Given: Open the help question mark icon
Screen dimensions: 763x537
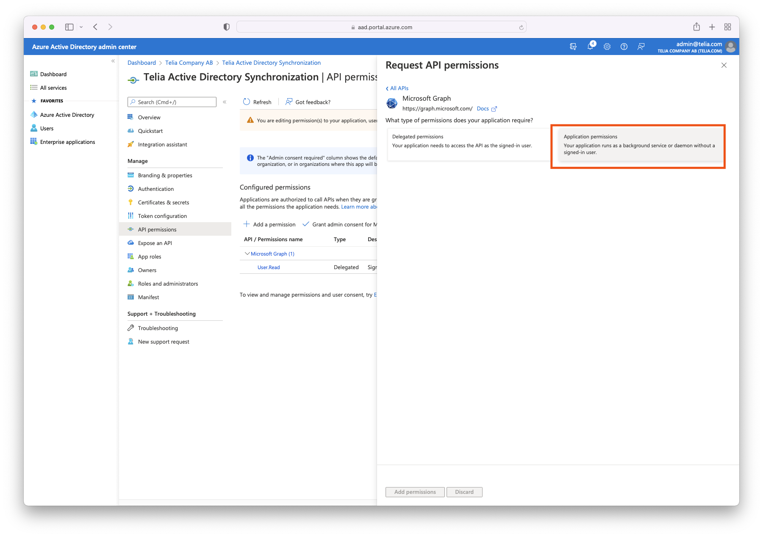Looking at the screenshot, I should (x=624, y=47).
